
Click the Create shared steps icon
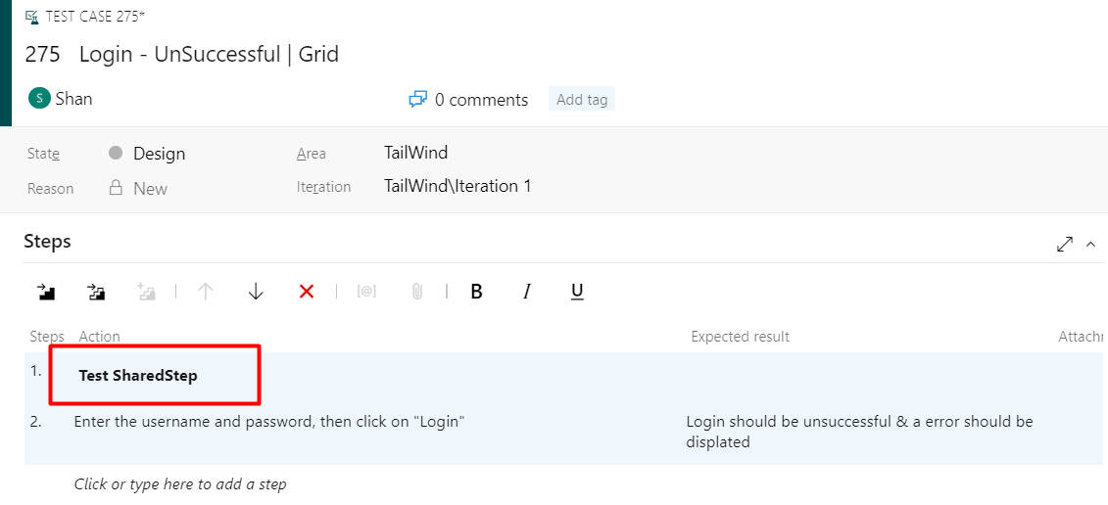[x=146, y=291]
